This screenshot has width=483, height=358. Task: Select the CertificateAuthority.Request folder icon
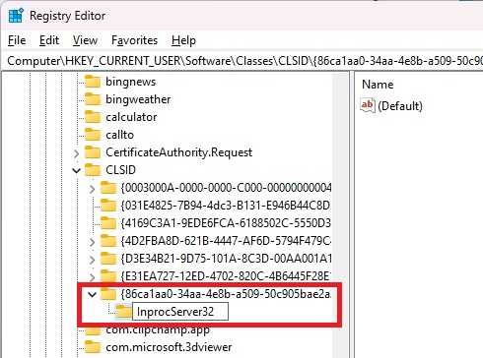click(x=93, y=152)
